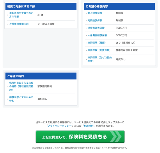Viewport: 160px width, 153px height.
Task: Click the double chevron on green button
Action: click(x=116, y=137)
